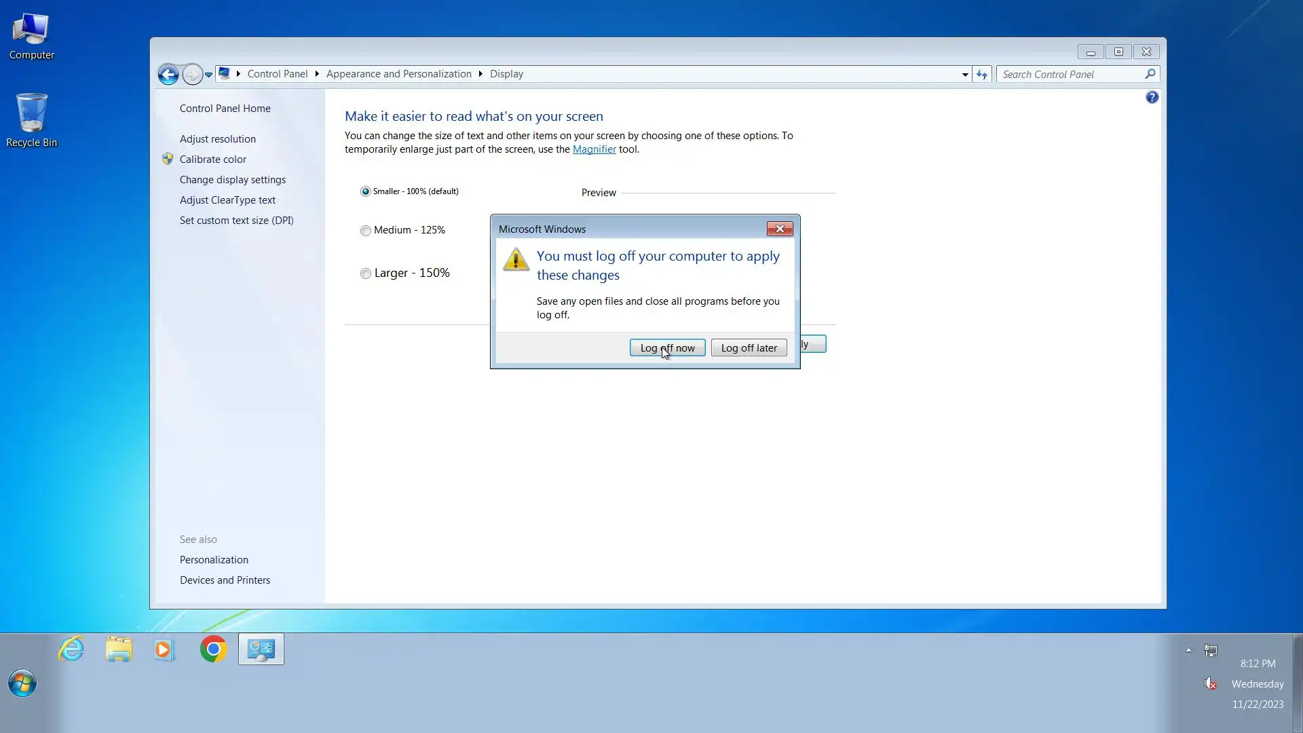This screenshot has height=733, width=1303.
Task: Click Appearance and Personalization breadcrumb
Action: (398, 74)
